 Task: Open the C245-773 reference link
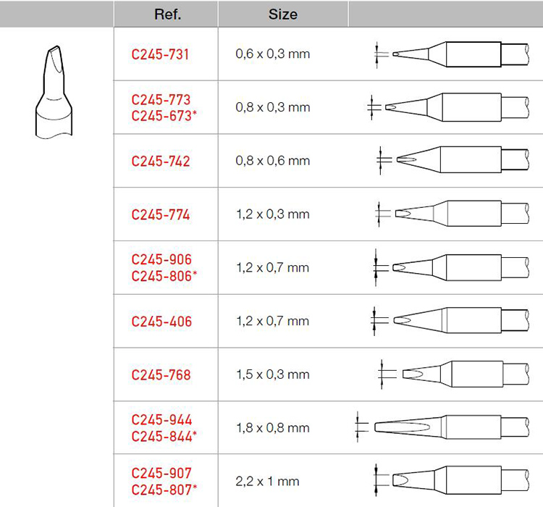(161, 99)
